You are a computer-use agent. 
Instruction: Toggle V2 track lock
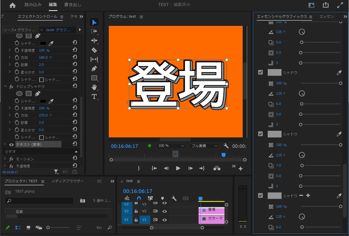(x=136, y=211)
